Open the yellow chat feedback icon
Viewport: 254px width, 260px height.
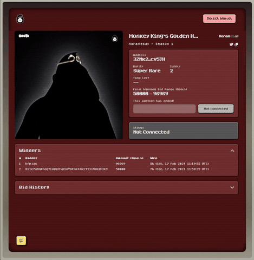[21, 240]
